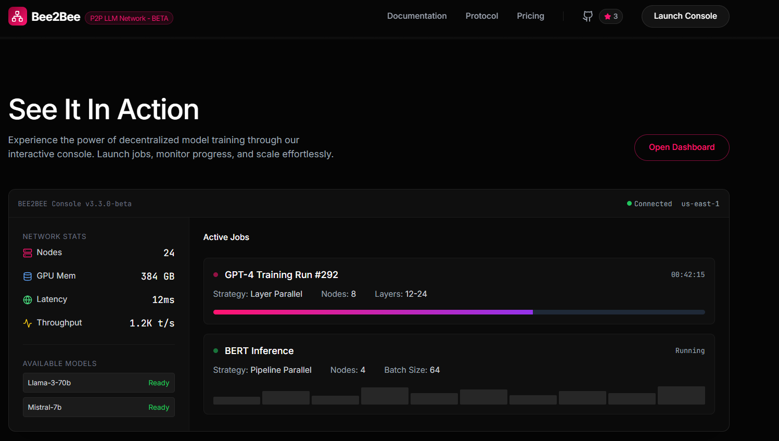Click the BERT Inference throughput bar chart

click(459, 395)
